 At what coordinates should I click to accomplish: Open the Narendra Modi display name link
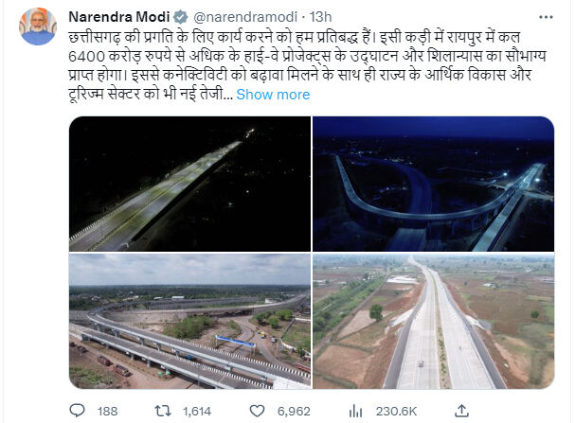coord(118,16)
